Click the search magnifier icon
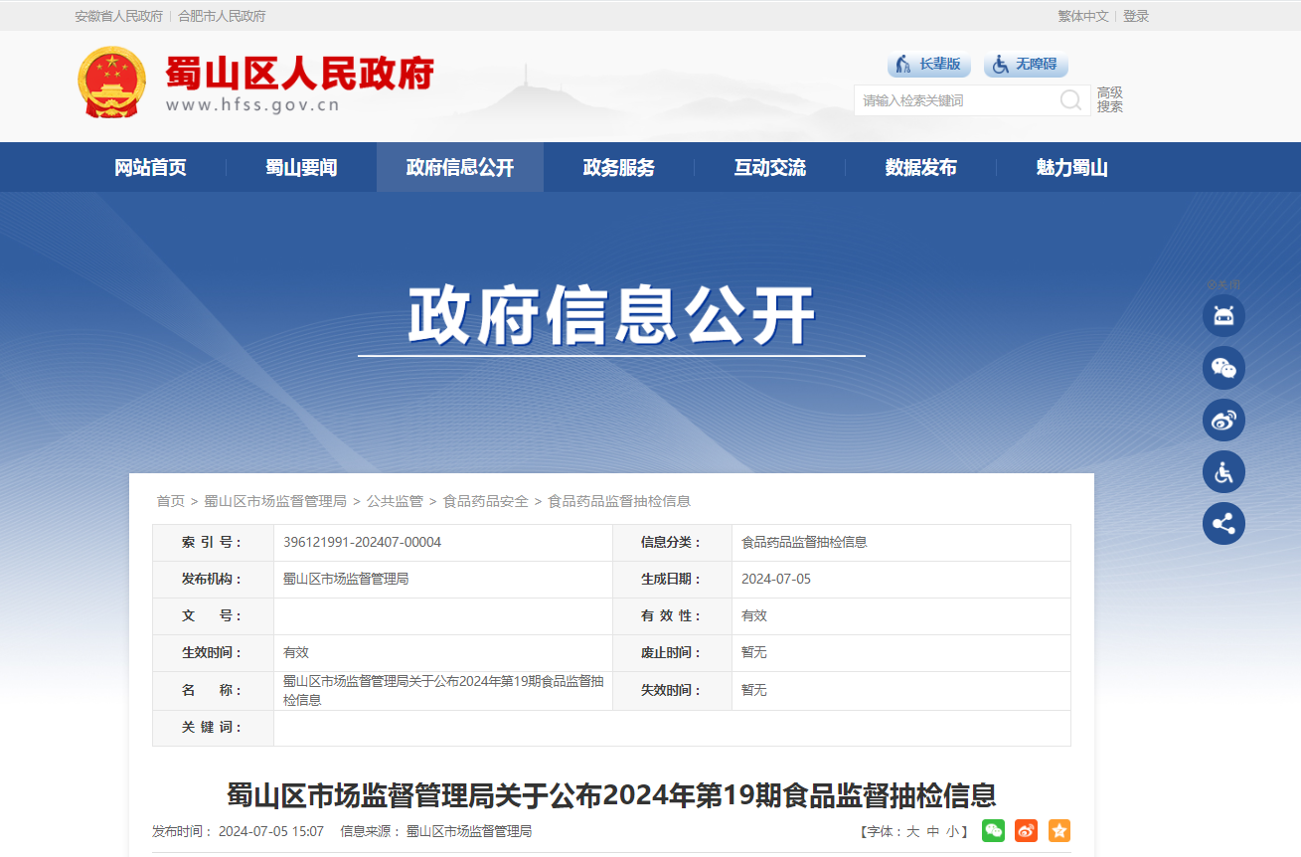The width and height of the screenshot is (1301, 857). (x=1070, y=100)
